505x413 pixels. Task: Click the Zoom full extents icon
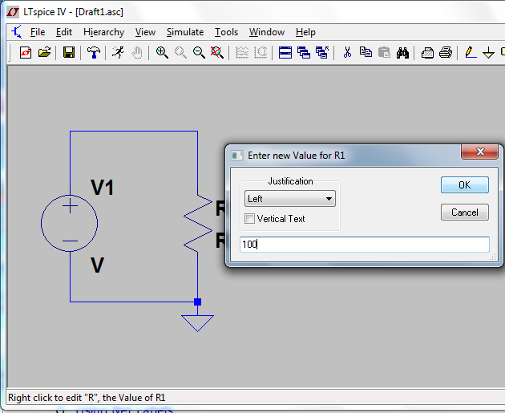point(217,52)
